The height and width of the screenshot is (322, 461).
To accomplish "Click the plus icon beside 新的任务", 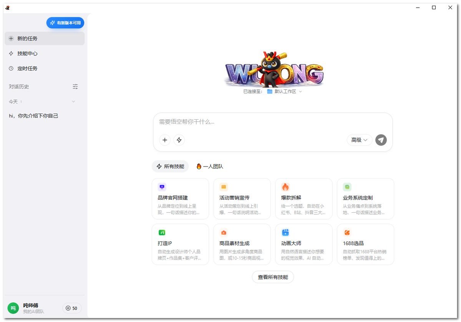I will coord(11,38).
